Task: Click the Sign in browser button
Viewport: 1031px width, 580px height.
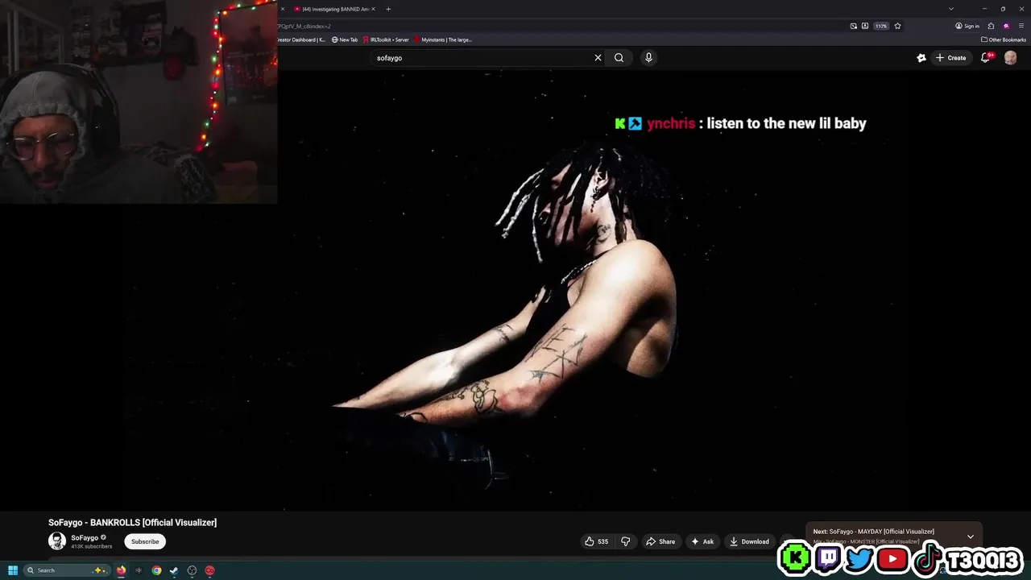Action: [967, 26]
